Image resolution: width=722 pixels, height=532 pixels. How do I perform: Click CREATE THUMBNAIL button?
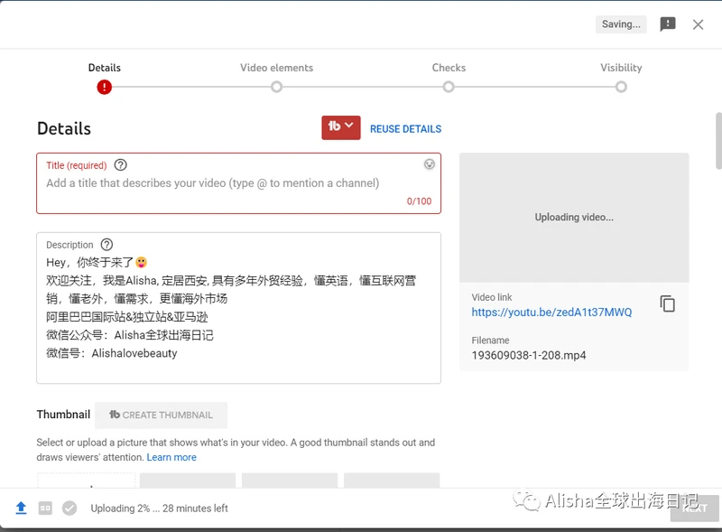(x=161, y=415)
